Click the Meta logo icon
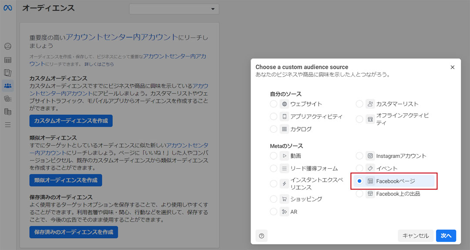Viewport: 470px width, 250px height. 8,8
